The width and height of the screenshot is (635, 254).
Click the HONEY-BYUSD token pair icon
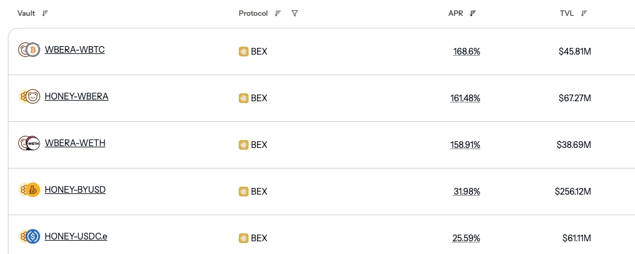pyautogui.click(x=29, y=190)
